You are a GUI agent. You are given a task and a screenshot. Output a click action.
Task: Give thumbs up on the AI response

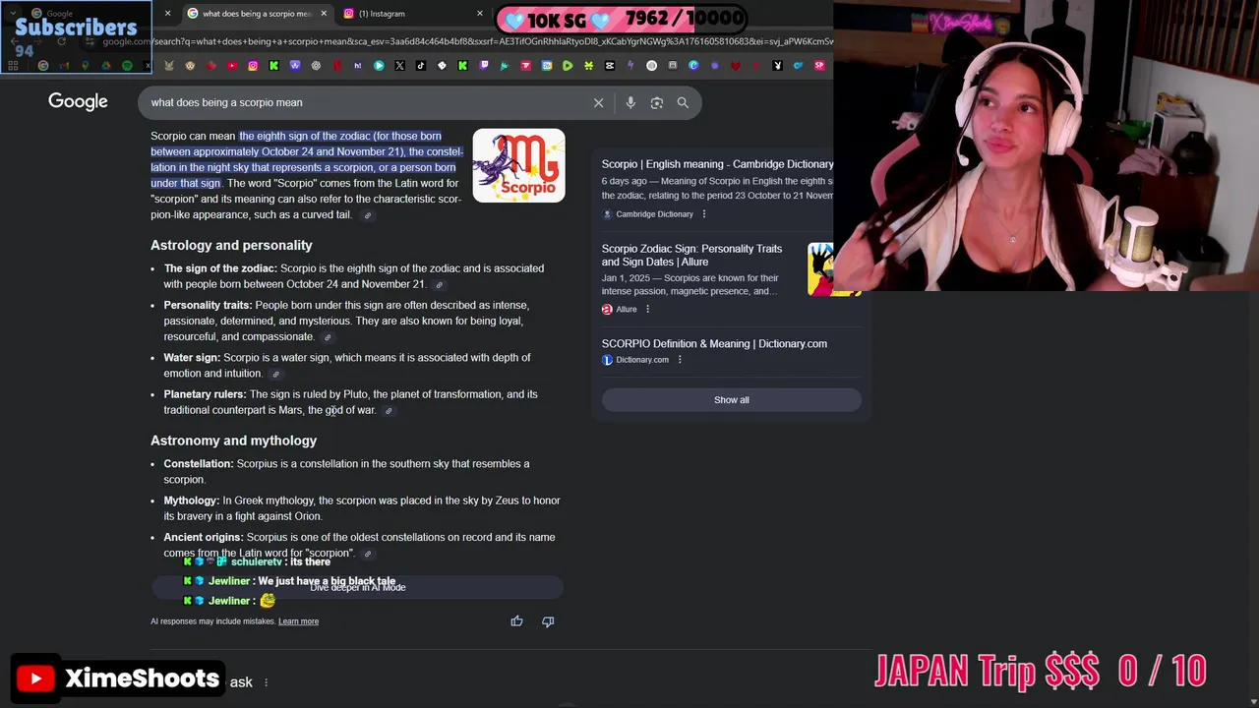[x=516, y=620]
